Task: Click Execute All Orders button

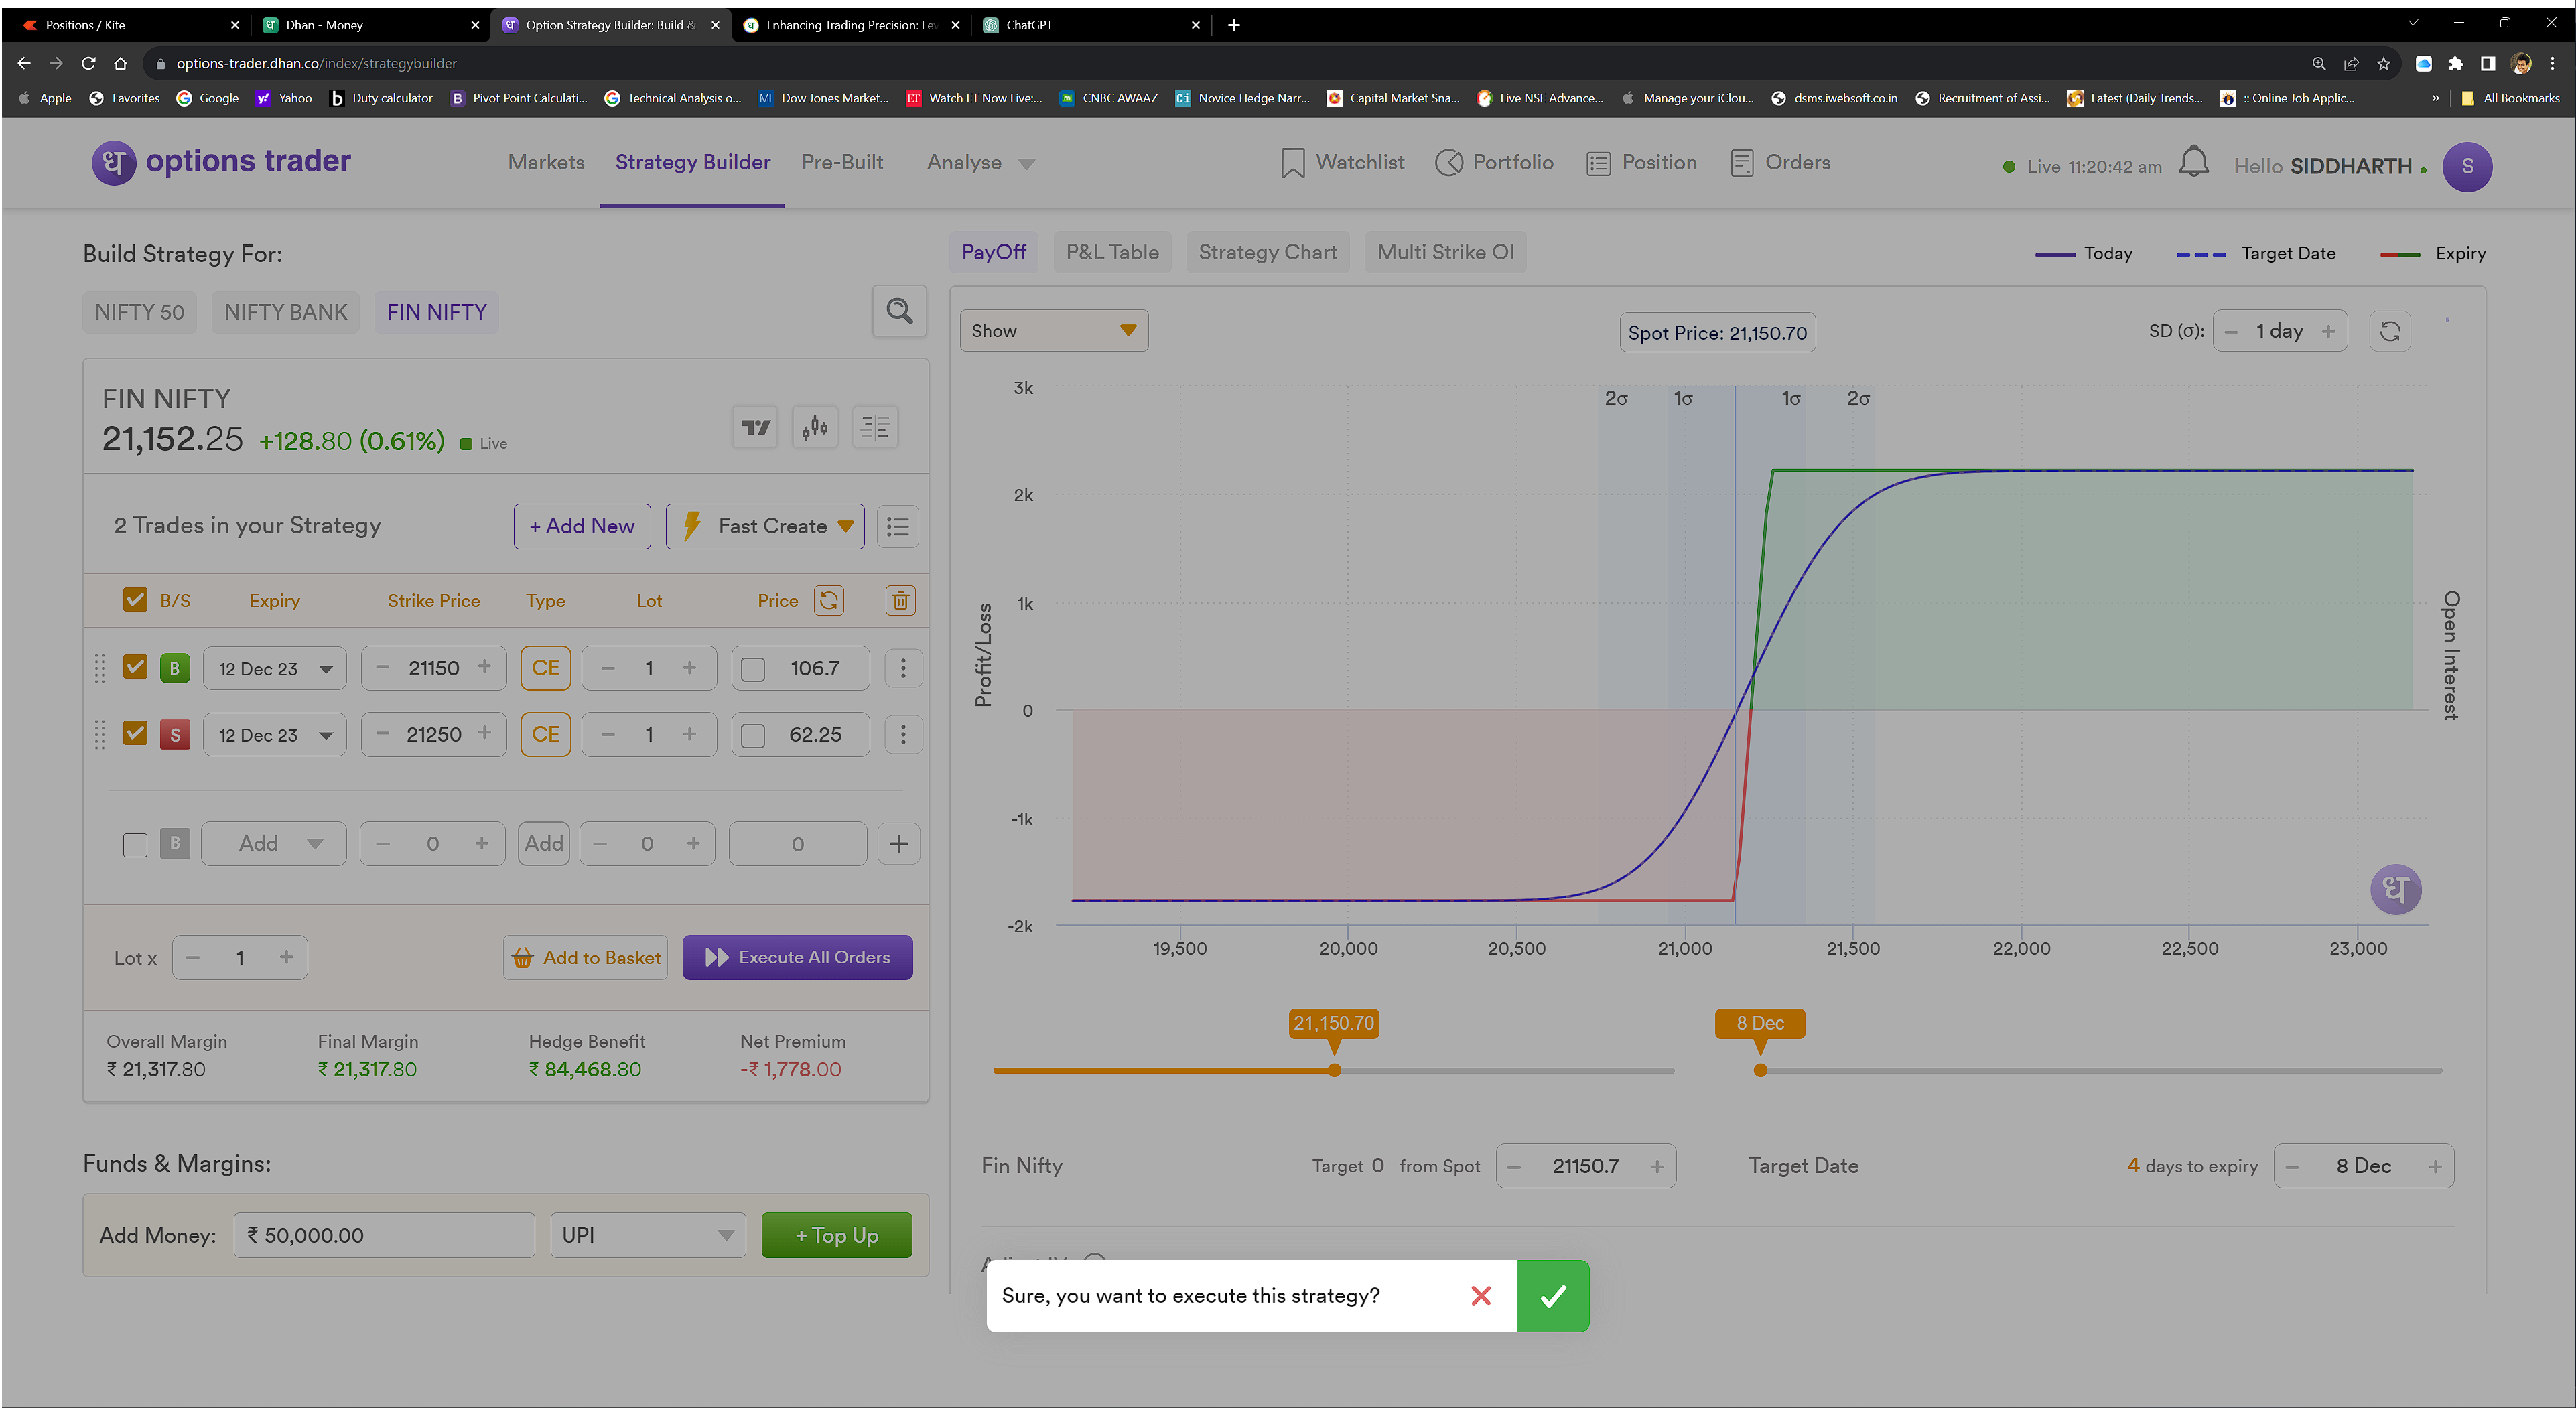Action: pyautogui.click(x=797, y=957)
